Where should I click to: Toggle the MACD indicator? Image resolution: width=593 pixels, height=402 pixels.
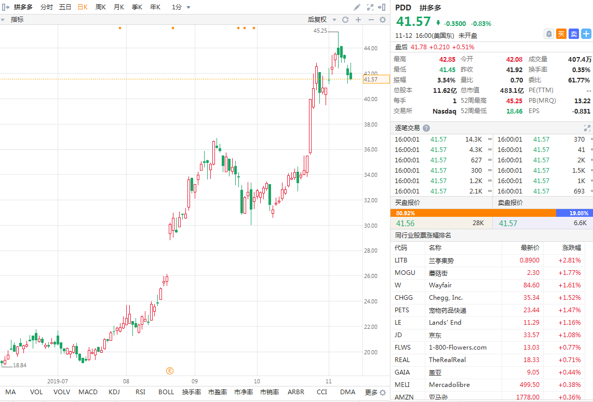(88, 392)
